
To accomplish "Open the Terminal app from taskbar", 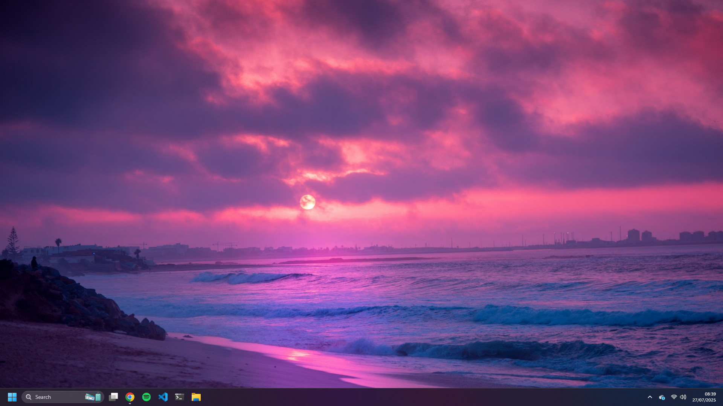I will coord(180,397).
